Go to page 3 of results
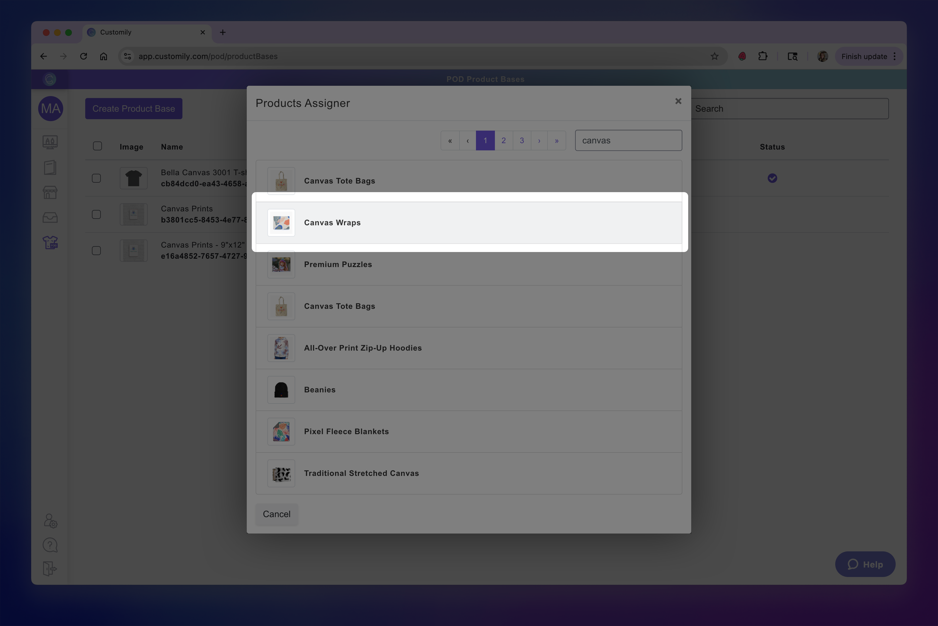Viewport: 938px width, 626px height. pyautogui.click(x=522, y=141)
